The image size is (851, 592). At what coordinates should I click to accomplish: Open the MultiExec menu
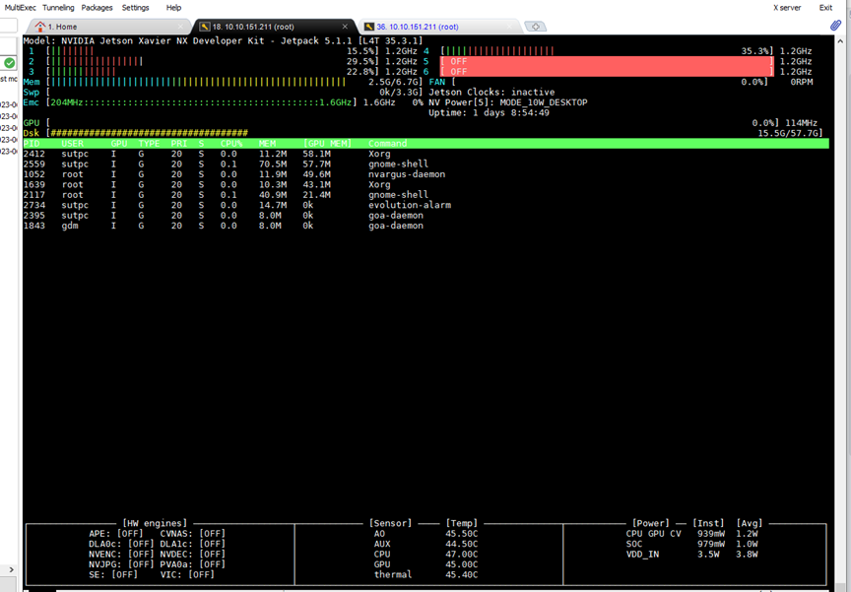(20, 8)
